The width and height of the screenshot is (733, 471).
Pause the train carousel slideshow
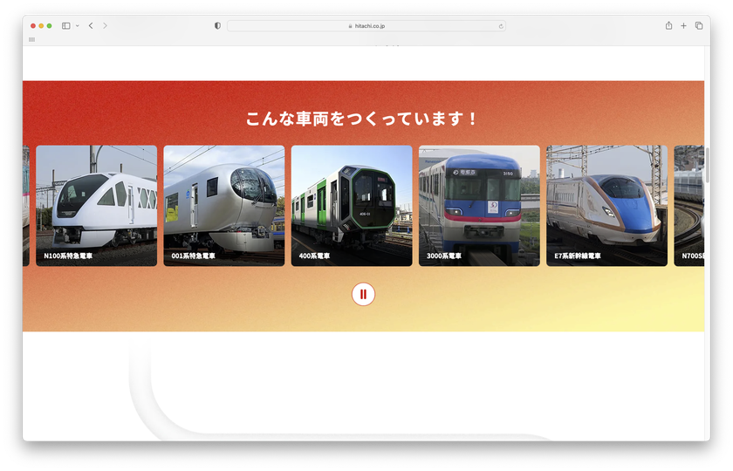click(x=363, y=295)
